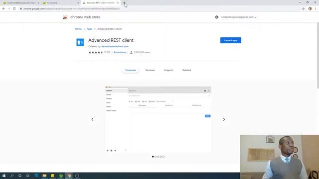Viewport: 319px width, 179px height.
Task: Select the Related tab
Action: (186, 70)
